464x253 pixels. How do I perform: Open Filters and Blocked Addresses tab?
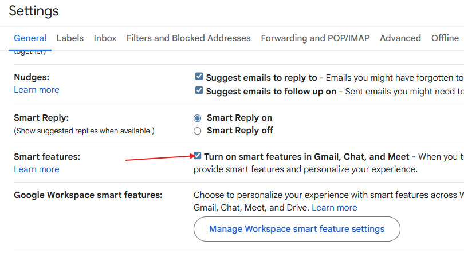pyautogui.click(x=188, y=38)
